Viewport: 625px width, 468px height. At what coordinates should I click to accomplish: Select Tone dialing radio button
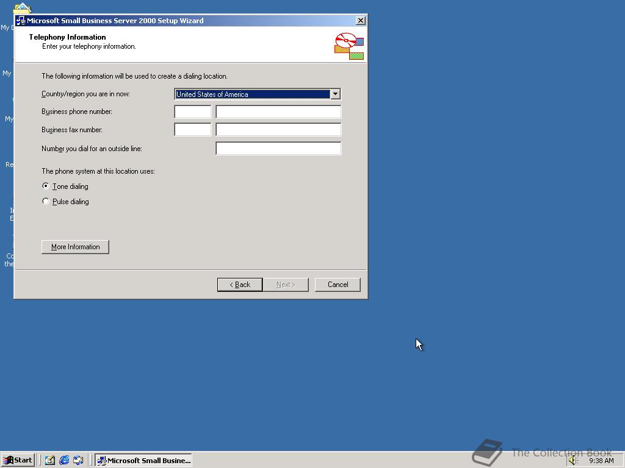tap(46, 186)
